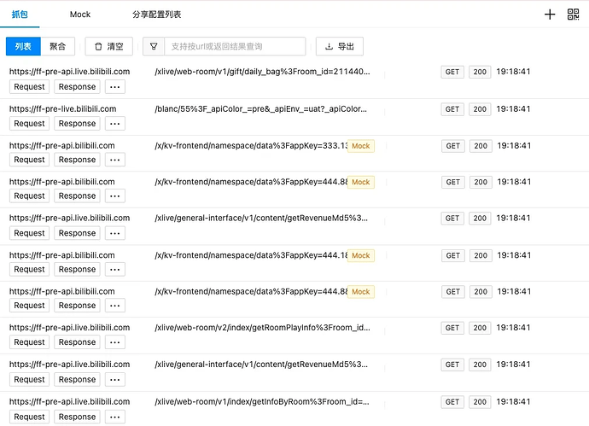Open Request for the blanc/55 row

click(29, 124)
